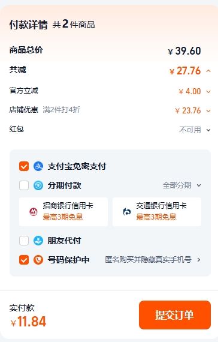Screen dimensions: 218x342
Task: Open the 全部分期 installment dropdown
Action: [x=181, y=185]
